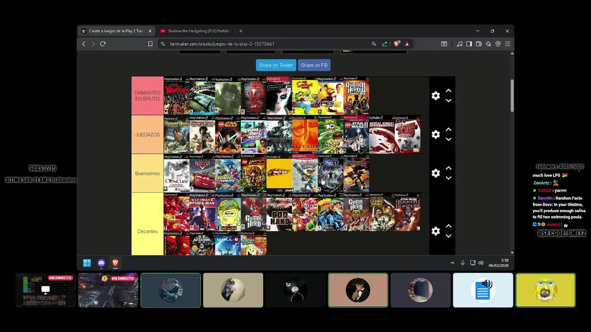This screenshot has width=591, height=332.
Task: Click the microphone icon in system tray
Action: [463, 263]
